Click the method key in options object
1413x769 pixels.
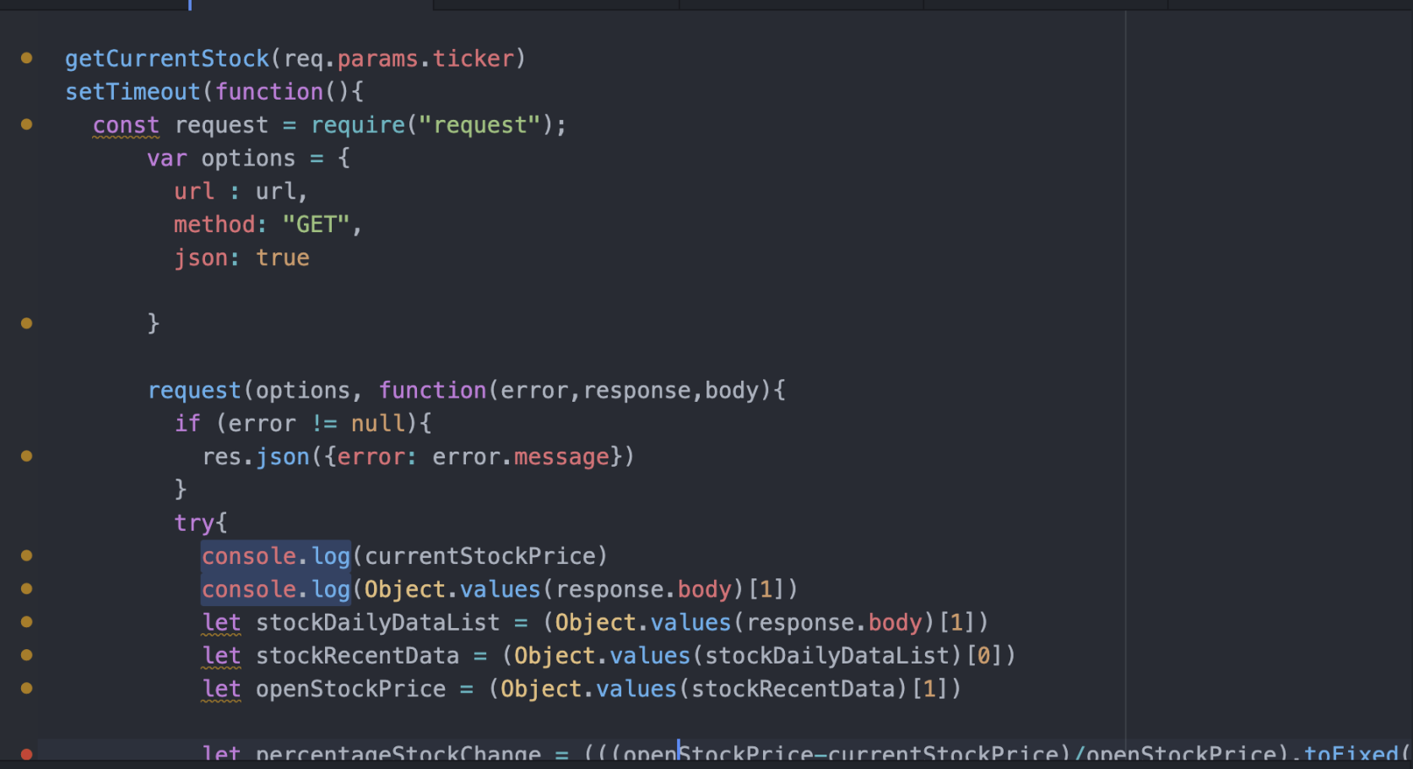[214, 225]
